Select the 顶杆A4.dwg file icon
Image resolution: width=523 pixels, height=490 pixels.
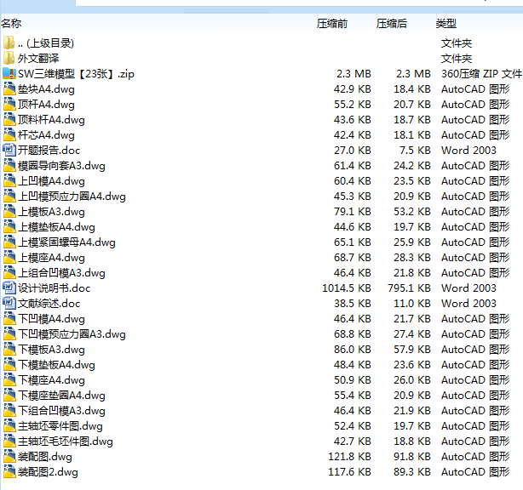pyautogui.click(x=9, y=104)
